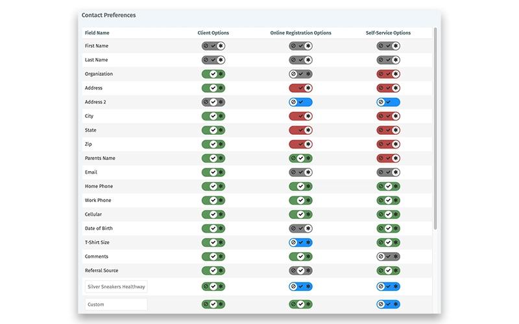Toggle Custom Client Options switch

pyautogui.click(x=213, y=304)
